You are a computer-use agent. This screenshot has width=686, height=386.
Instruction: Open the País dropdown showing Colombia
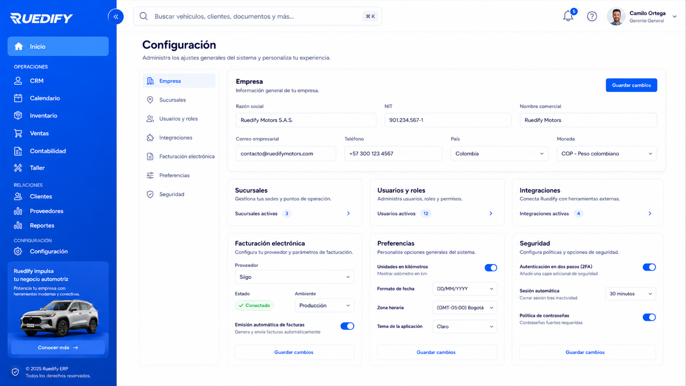coord(499,153)
